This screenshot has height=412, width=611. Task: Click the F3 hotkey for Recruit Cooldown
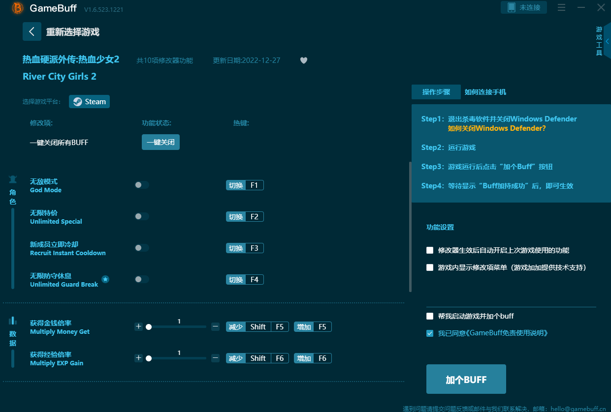pos(254,248)
